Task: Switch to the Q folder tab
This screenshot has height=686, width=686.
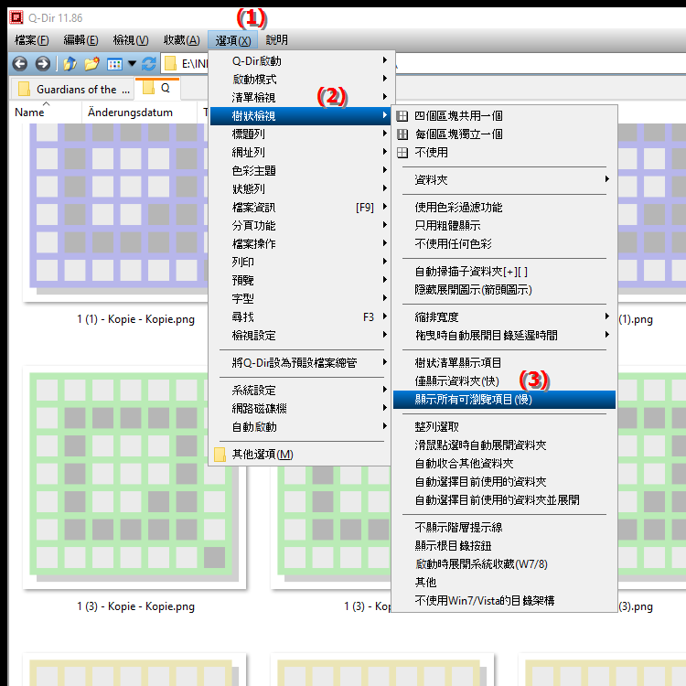Action: (x=157, y=89)
